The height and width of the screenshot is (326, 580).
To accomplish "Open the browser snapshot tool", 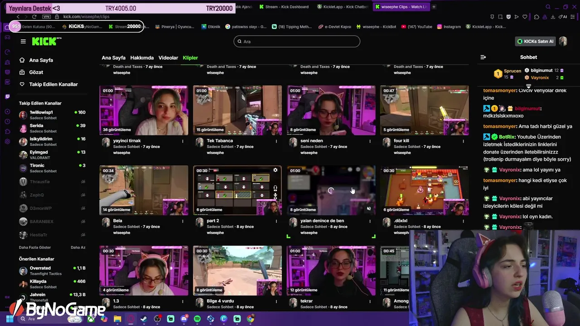I will tap(500, 17).
